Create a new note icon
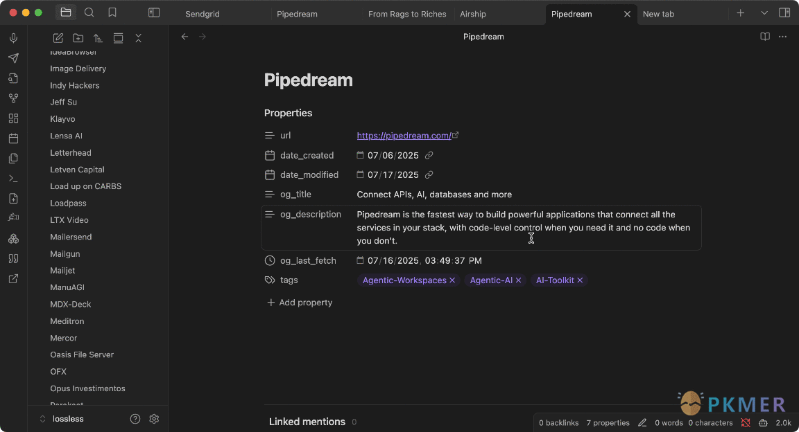Image resolution: width=799 pixels, height=432 pixels. [x=58, y=38]
